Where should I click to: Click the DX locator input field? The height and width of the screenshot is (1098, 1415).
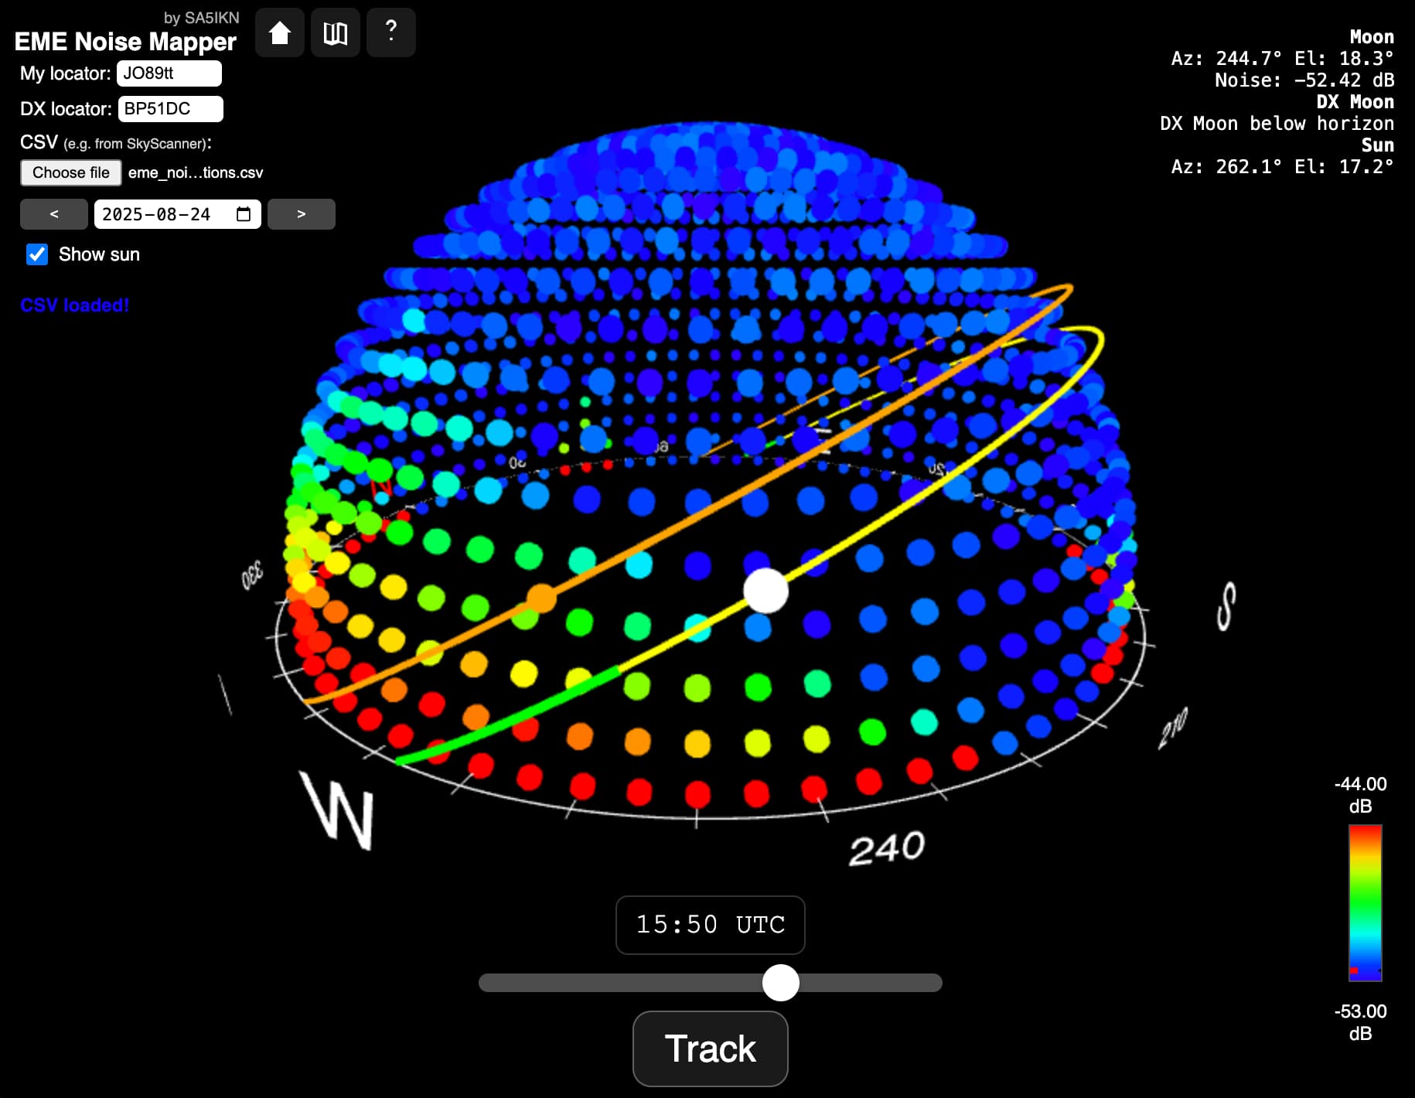coord(170,109)
